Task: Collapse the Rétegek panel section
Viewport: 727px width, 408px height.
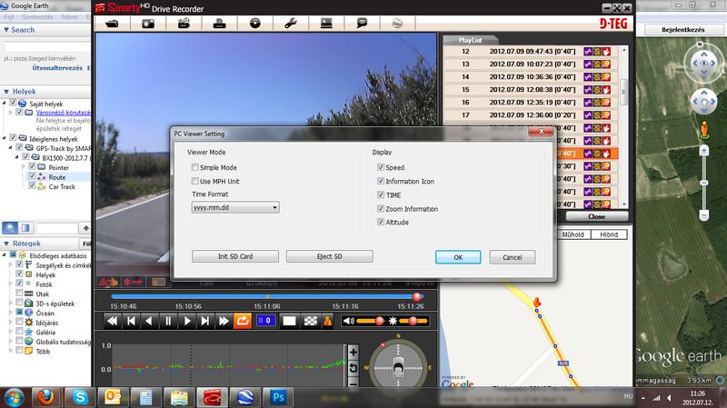Action: coord(6,244)
